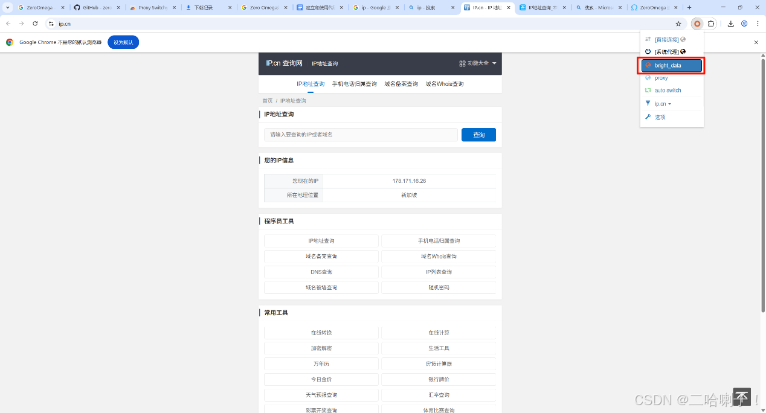The width and height of the screenshot is (766, 413).
Task: Open the IP列表查询 tool
Action: pos(439,272)
